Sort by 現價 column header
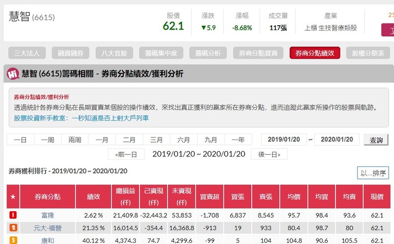The image size is (394, 244). [x=377, y=197]
